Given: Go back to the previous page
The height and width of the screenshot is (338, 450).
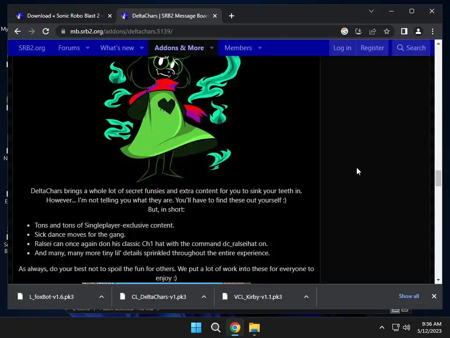Looking at the screenshot, I should coord(18,31).
